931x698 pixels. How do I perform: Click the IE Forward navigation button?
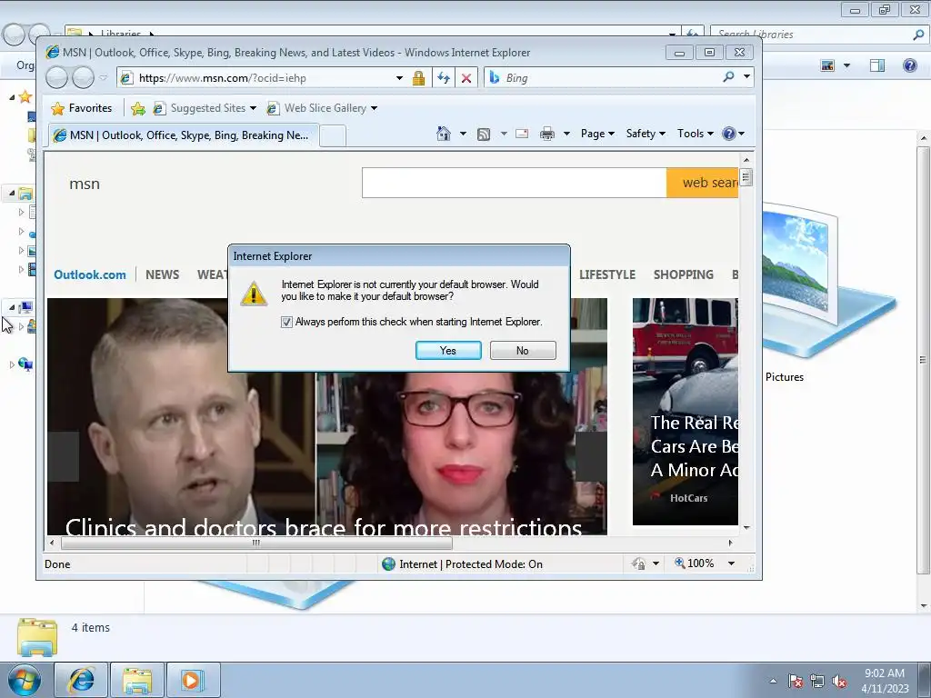coord(83,77)
